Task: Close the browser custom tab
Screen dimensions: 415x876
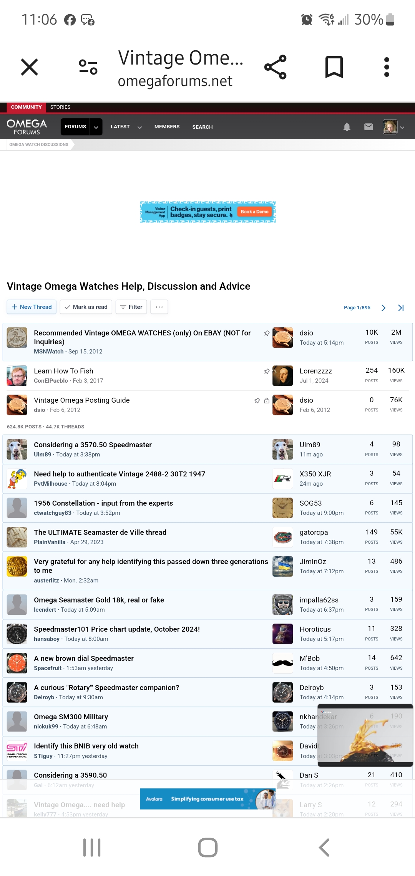Action: [29, 67]
